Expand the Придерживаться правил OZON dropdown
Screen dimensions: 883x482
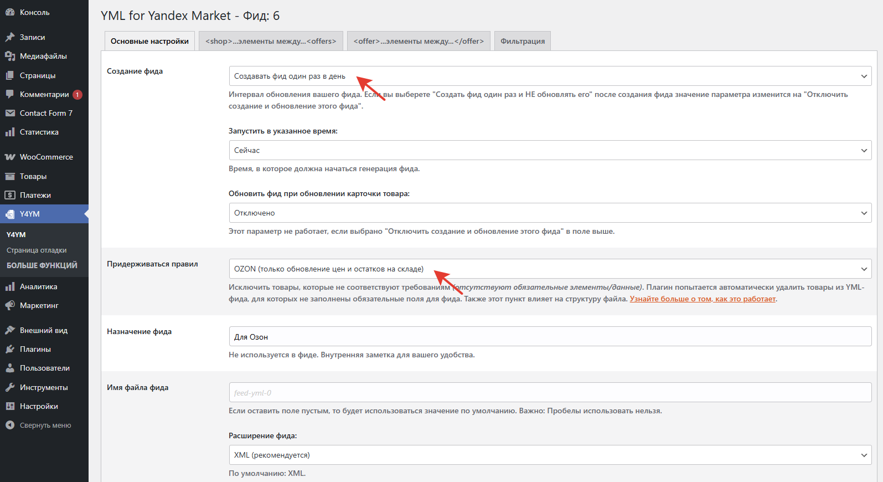point(550,269)
